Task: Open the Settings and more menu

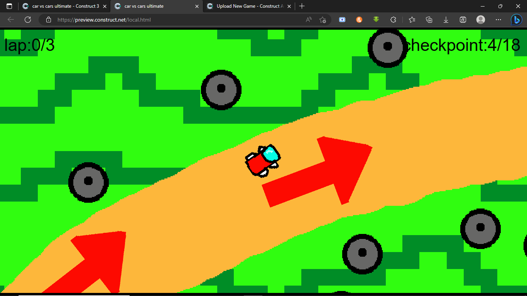Action: click(498, 20)
